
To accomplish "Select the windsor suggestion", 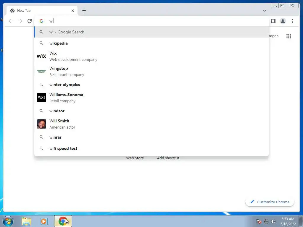I will 151,111.
